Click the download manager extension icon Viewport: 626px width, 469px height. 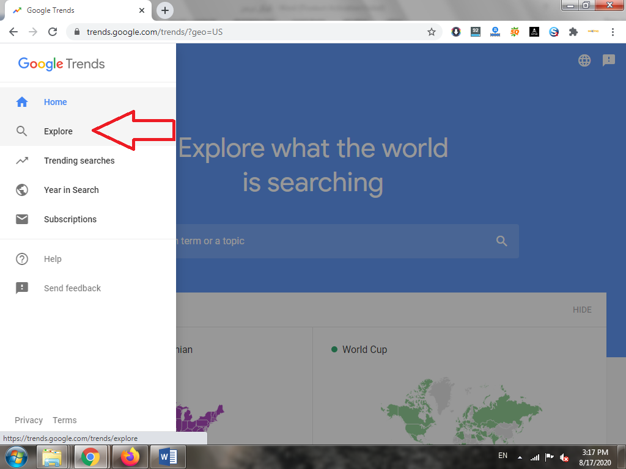456,32
